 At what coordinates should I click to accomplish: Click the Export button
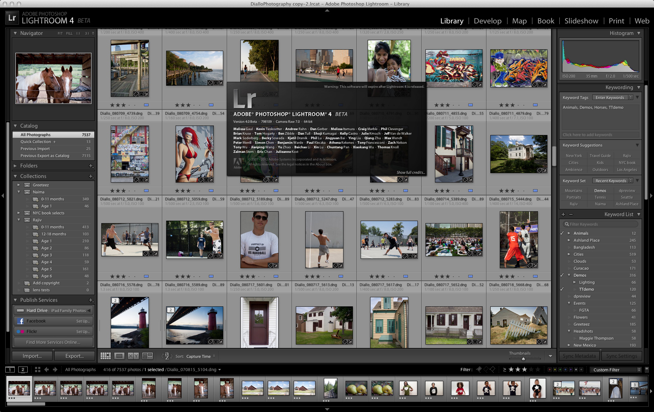(75, 356)
